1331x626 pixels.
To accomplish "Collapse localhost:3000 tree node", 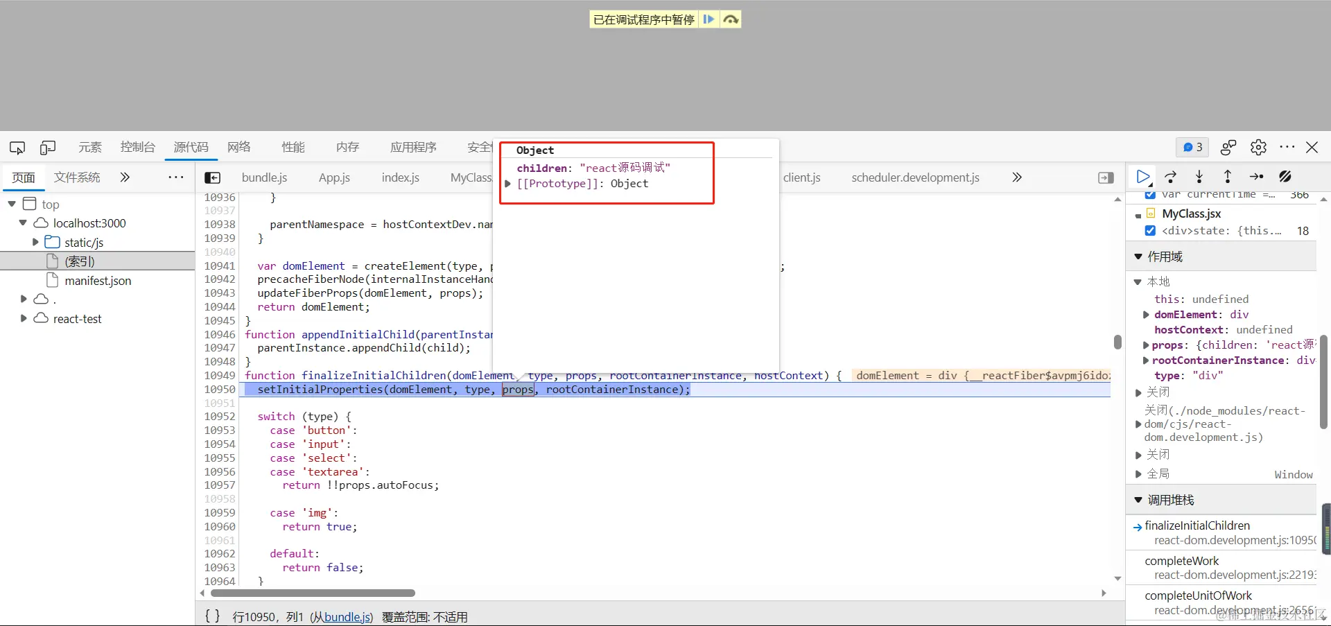I will pos(23,223).
